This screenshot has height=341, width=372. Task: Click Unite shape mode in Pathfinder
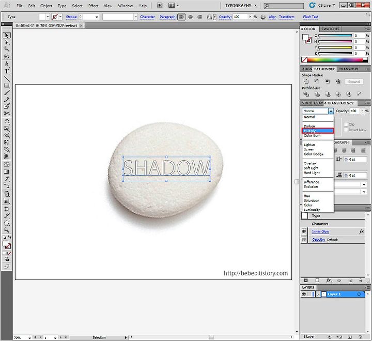tap(306, 82)
